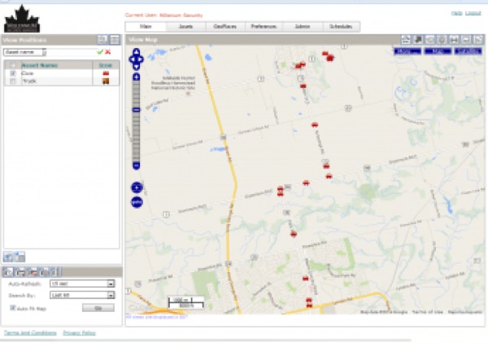
Task: Click the table icon in the View Positions header
Action: (x=115, y=40)
